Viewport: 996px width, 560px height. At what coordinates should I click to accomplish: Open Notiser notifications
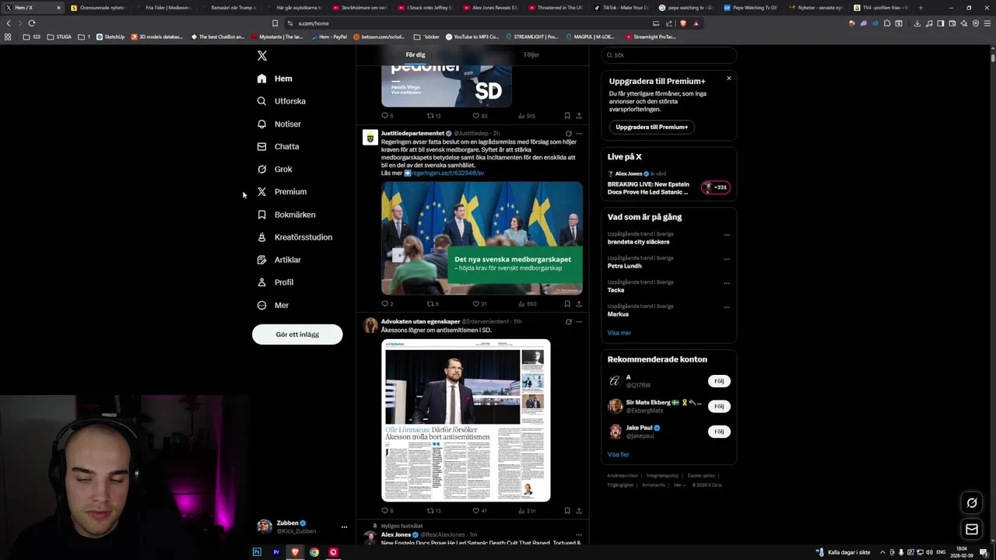(279, 124)
